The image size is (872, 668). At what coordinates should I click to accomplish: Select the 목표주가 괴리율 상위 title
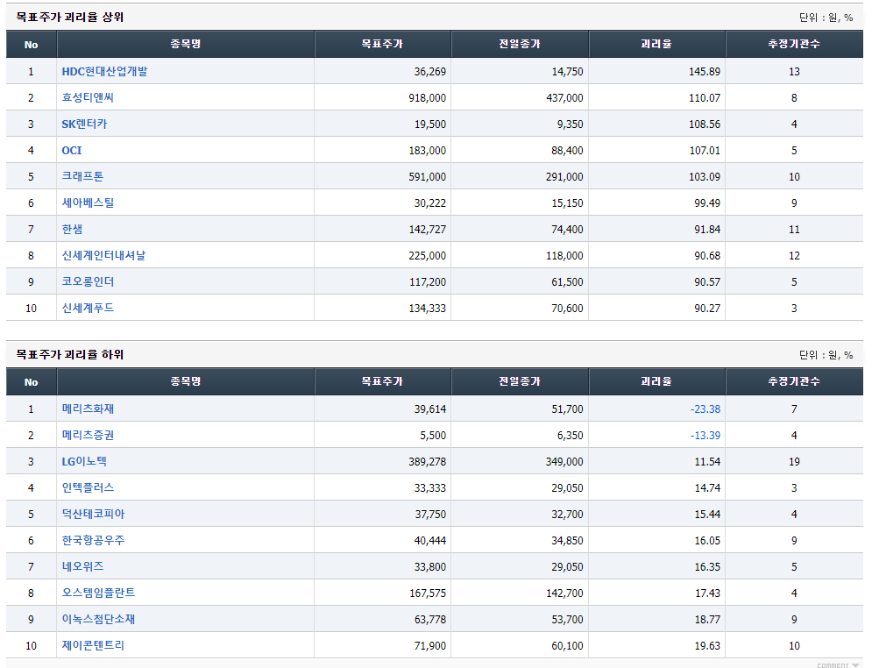coord(70,18)
